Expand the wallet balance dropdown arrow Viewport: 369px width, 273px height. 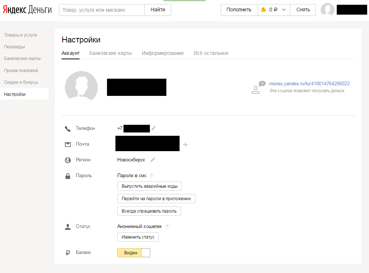pyautogui.click(x=284, y=10)
